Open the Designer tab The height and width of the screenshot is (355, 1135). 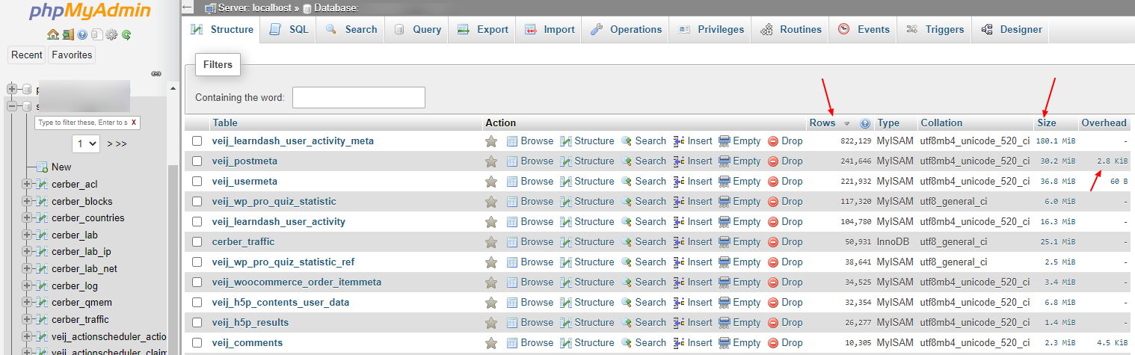coord(1011,30)
